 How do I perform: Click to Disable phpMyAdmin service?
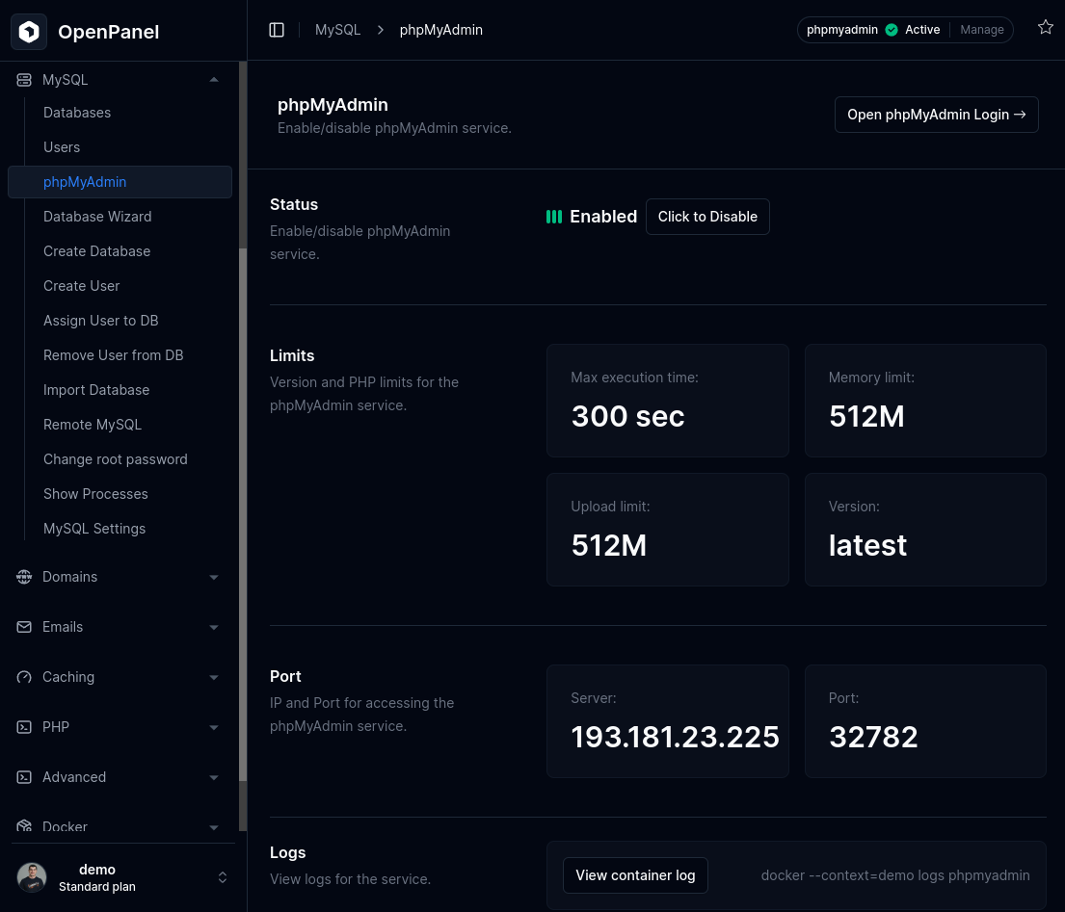coord(707,217)
